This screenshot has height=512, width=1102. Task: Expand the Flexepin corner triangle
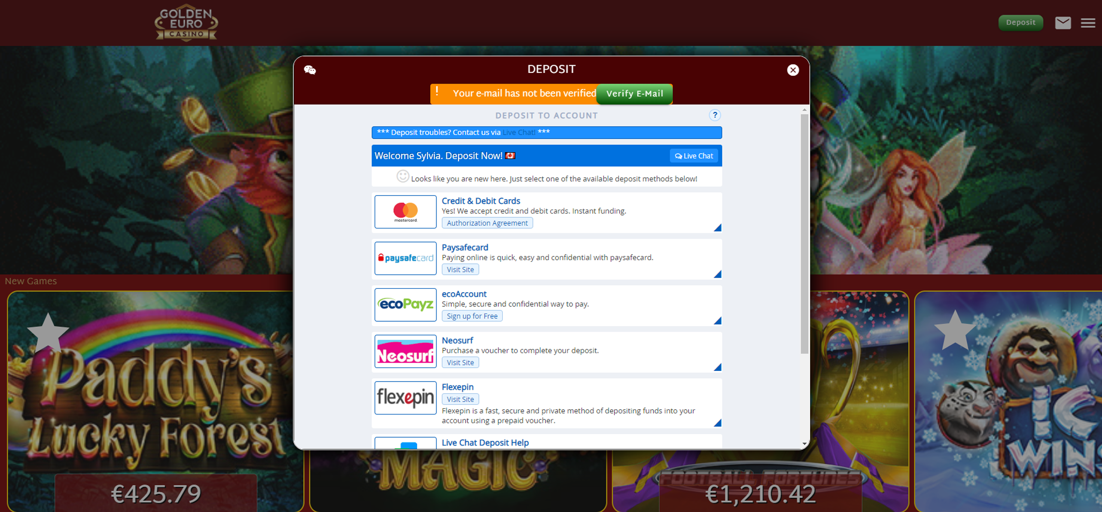[x=718, y=423]
